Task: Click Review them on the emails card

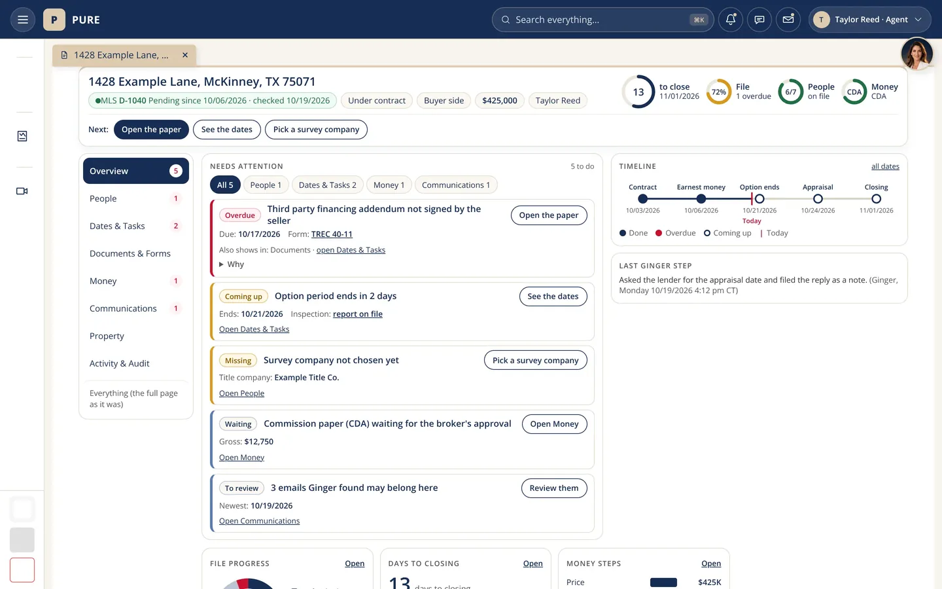Action: click(554, 488)
